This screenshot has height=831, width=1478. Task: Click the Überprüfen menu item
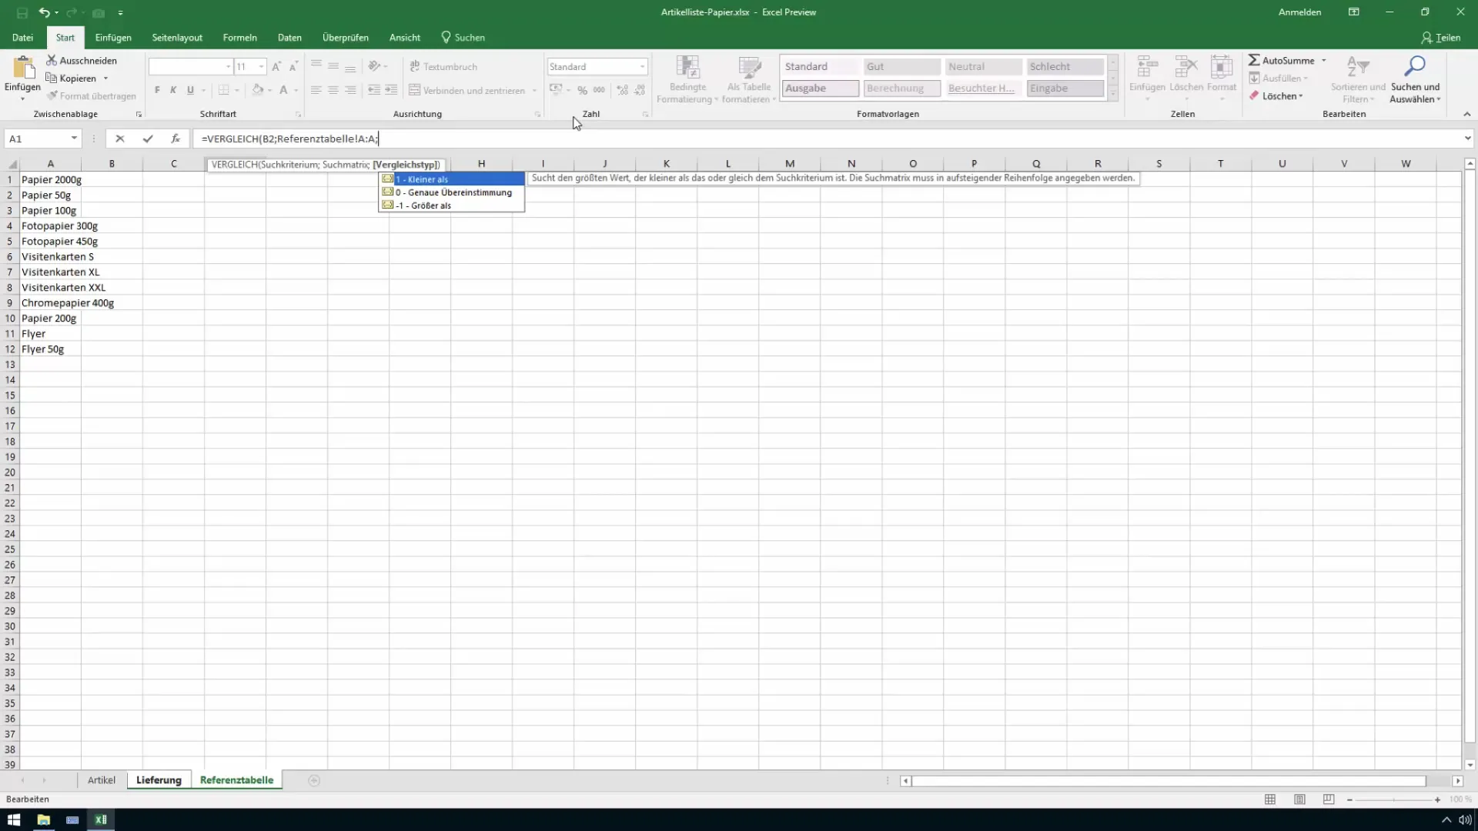[345, 38]
